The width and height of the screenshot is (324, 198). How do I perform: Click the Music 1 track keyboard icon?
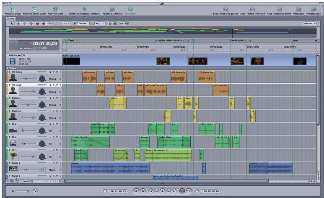tap(13, 169)
